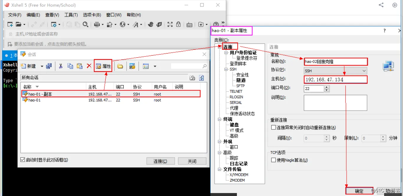This screenshot has width=403, height=196.
Task: Click the shortcut lock icon in Sessions toolbar
Action: pyautogui.click(x=132, y=66)
